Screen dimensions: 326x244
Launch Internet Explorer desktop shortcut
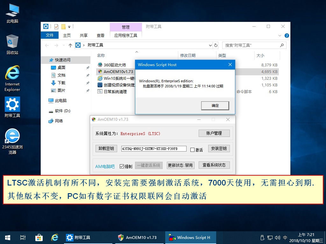click(12, 78)
